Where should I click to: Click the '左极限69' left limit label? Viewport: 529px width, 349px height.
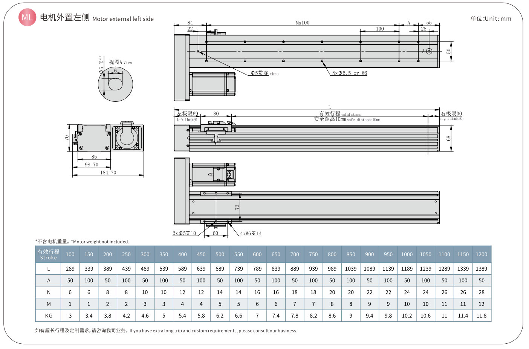click(x=187, y=114)
